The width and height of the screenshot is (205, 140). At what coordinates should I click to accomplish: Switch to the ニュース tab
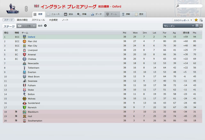53,14
